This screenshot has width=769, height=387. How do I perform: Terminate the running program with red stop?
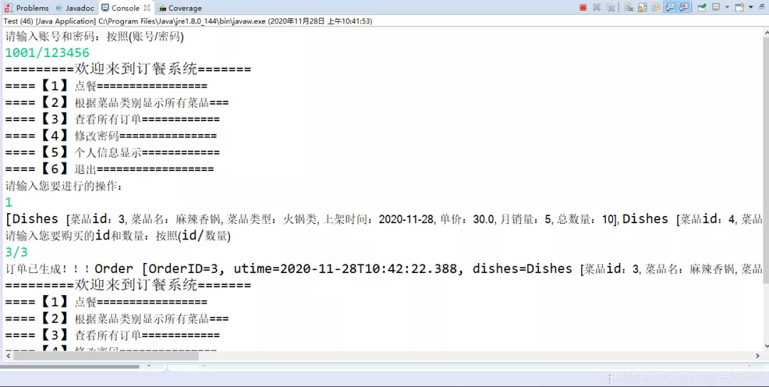tap(583, 7)
